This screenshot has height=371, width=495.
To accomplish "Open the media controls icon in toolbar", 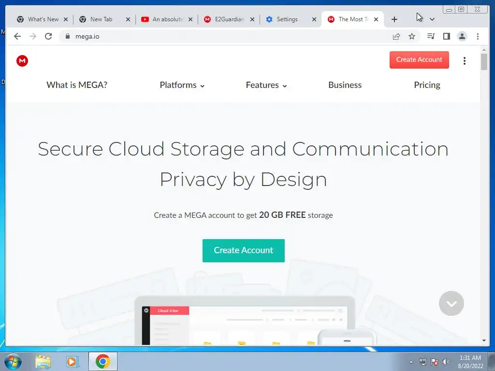I will coord(431,36).
